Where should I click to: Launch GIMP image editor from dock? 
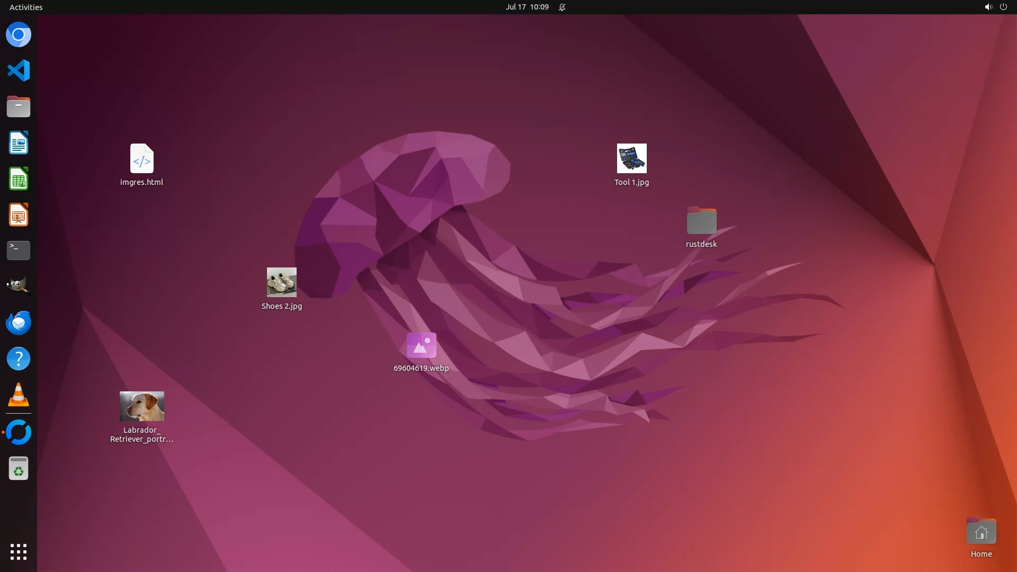(19, 286)
